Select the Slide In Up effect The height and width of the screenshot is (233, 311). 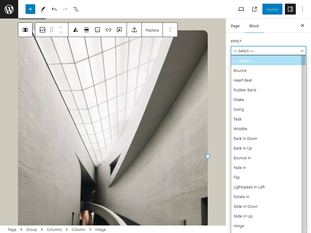[266, 216]
